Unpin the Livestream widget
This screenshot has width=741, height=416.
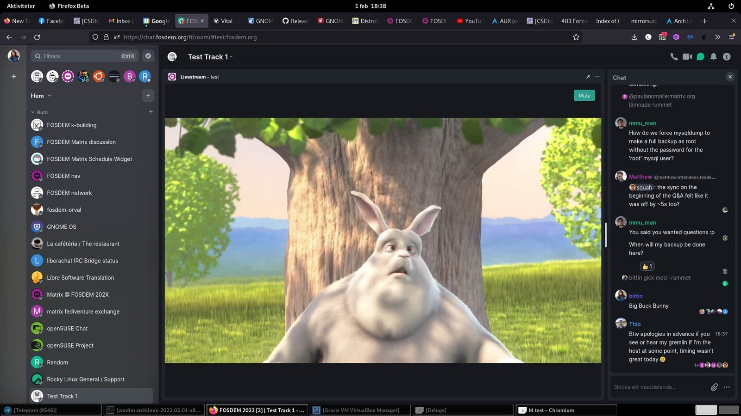pos(588,77)
